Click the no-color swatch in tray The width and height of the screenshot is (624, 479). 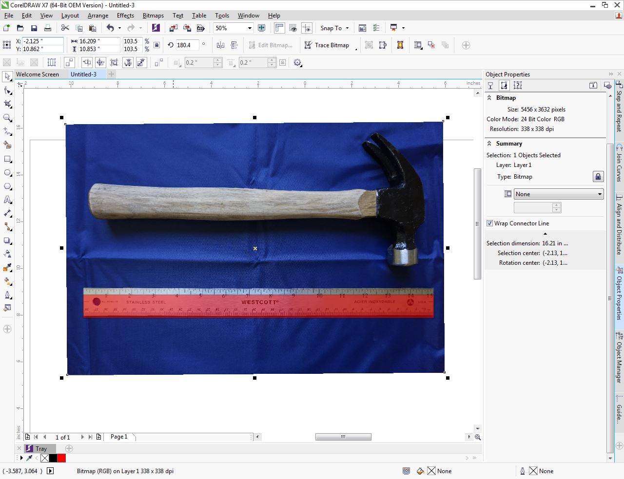pos(45,458)
